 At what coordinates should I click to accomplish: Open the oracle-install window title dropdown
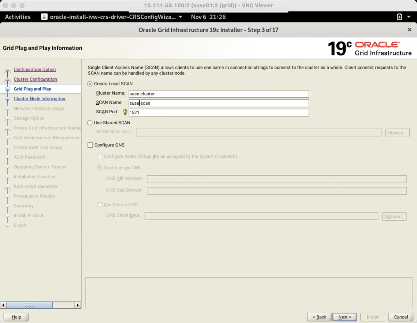(180, 17)
